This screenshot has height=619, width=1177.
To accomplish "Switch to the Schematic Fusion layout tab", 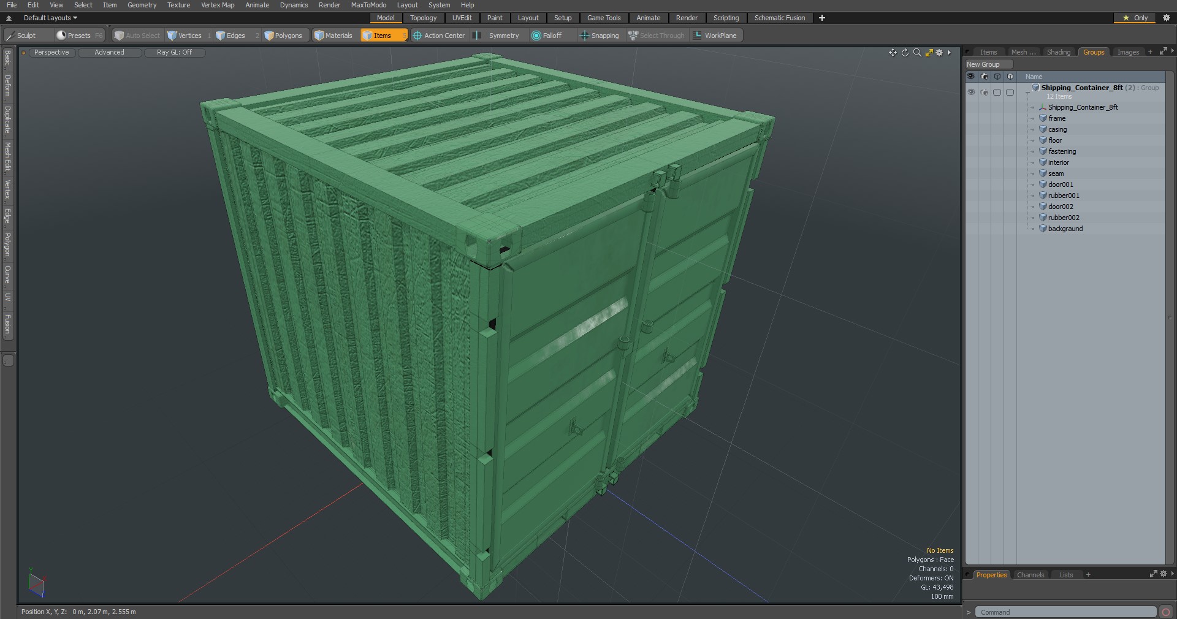I will tap(780, 18).
